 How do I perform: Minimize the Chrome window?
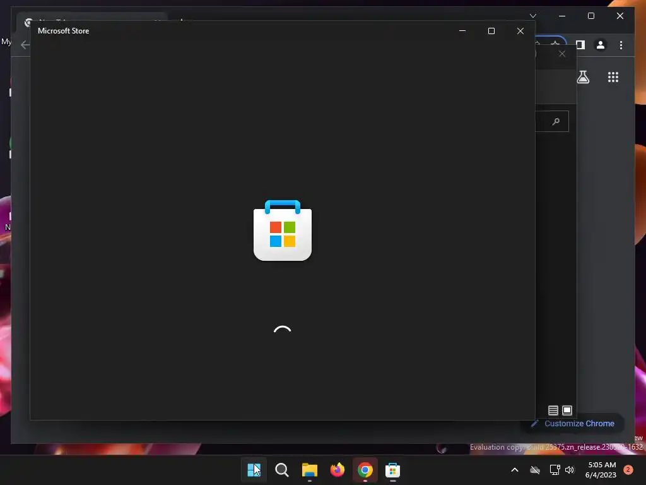click(x=562, y=16)
